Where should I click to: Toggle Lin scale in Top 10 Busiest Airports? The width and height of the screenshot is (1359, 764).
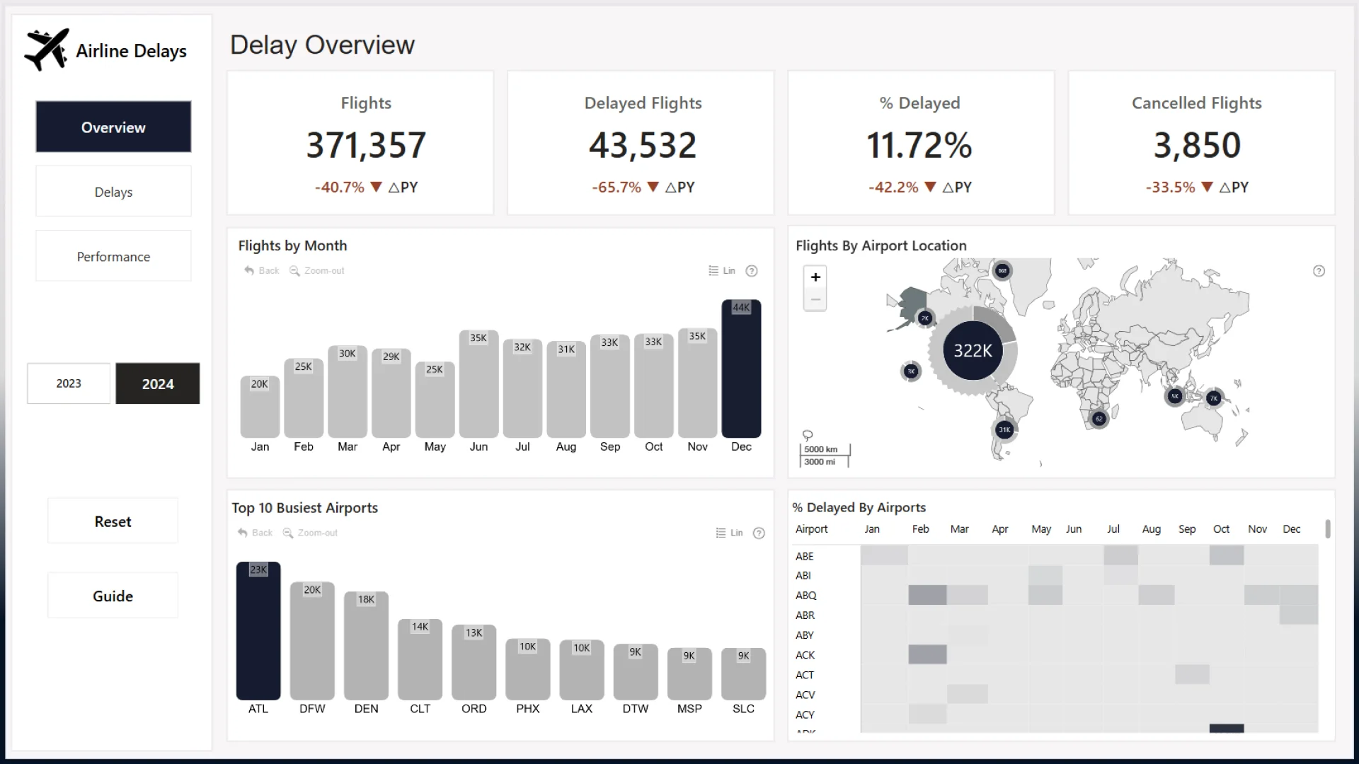tap(729, 533)
